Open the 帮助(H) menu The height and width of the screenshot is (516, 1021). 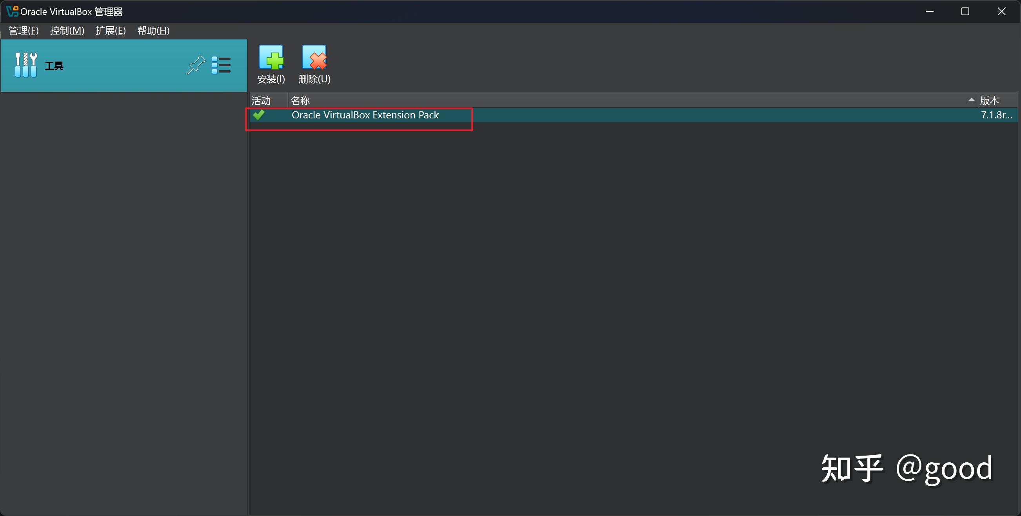pyautogui.click(x=153, y=30)
